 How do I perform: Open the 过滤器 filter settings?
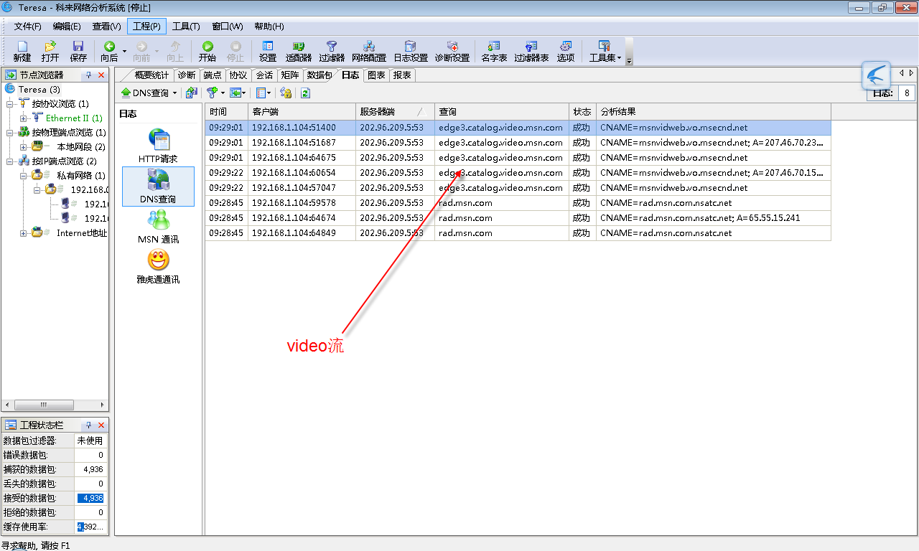(331, 50)
